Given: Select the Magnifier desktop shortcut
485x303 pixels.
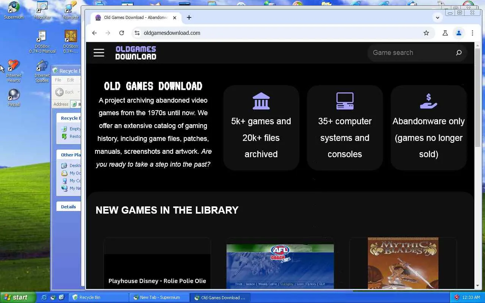Looking at the screenshot, I should 42,10.
